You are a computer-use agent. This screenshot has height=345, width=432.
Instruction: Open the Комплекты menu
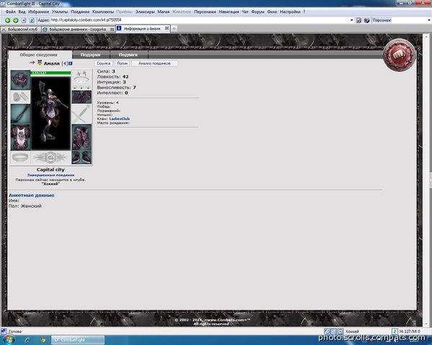pos(103,11)
